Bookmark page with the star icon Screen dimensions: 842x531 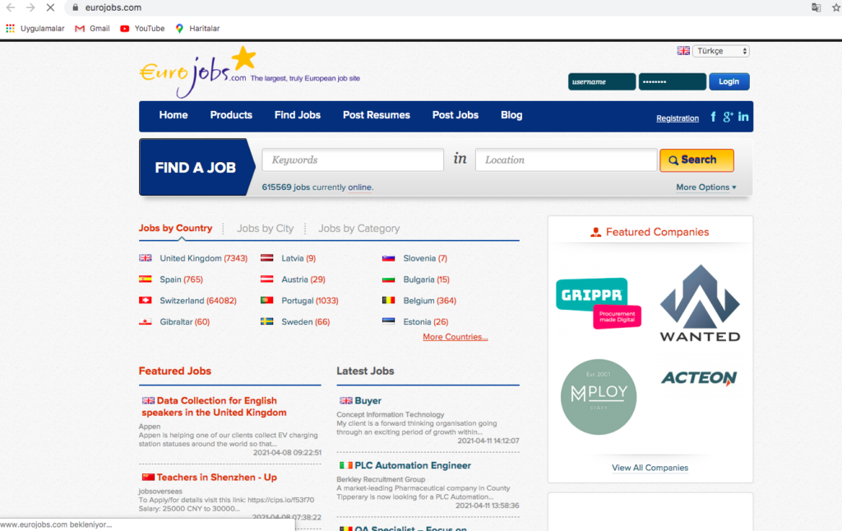click(835, 7)
